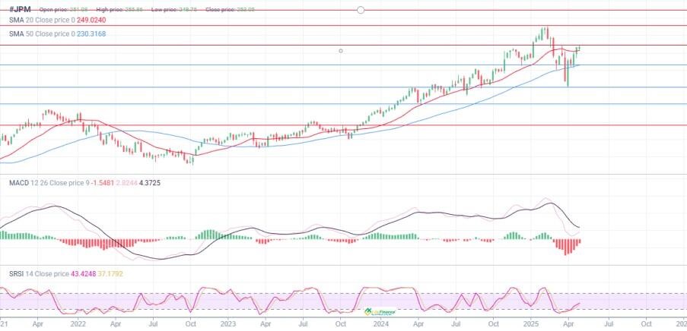
Task: Click the 2025 label on time axis
Action: [531, 324]
